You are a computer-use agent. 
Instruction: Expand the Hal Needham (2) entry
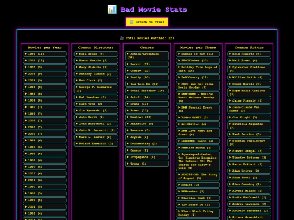[x=96, y=97]
